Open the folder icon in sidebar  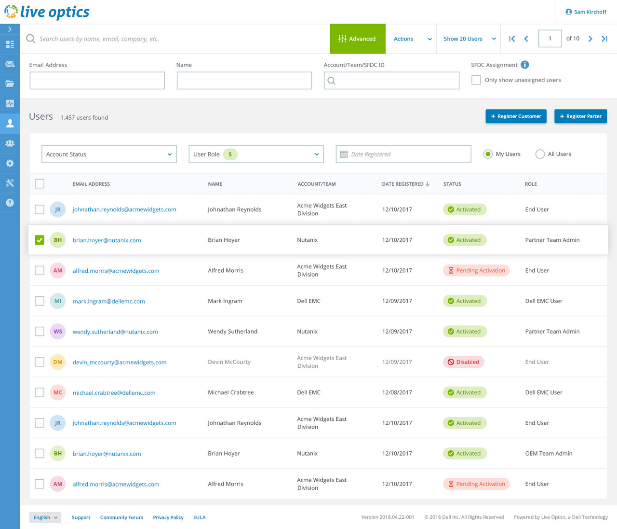(10, 84)
